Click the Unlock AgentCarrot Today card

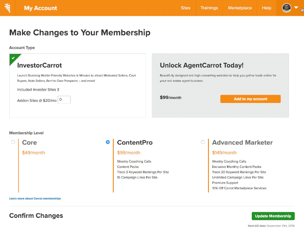[x=220, y=86]
